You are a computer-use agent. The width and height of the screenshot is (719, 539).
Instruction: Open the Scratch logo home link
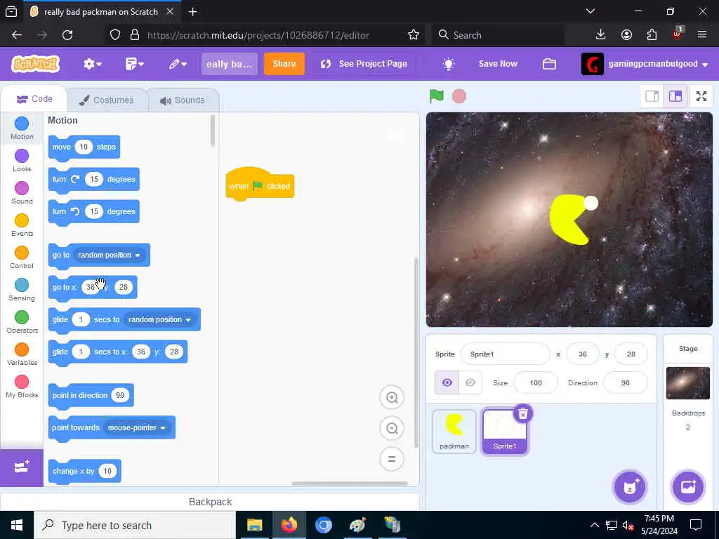(35, 64)
